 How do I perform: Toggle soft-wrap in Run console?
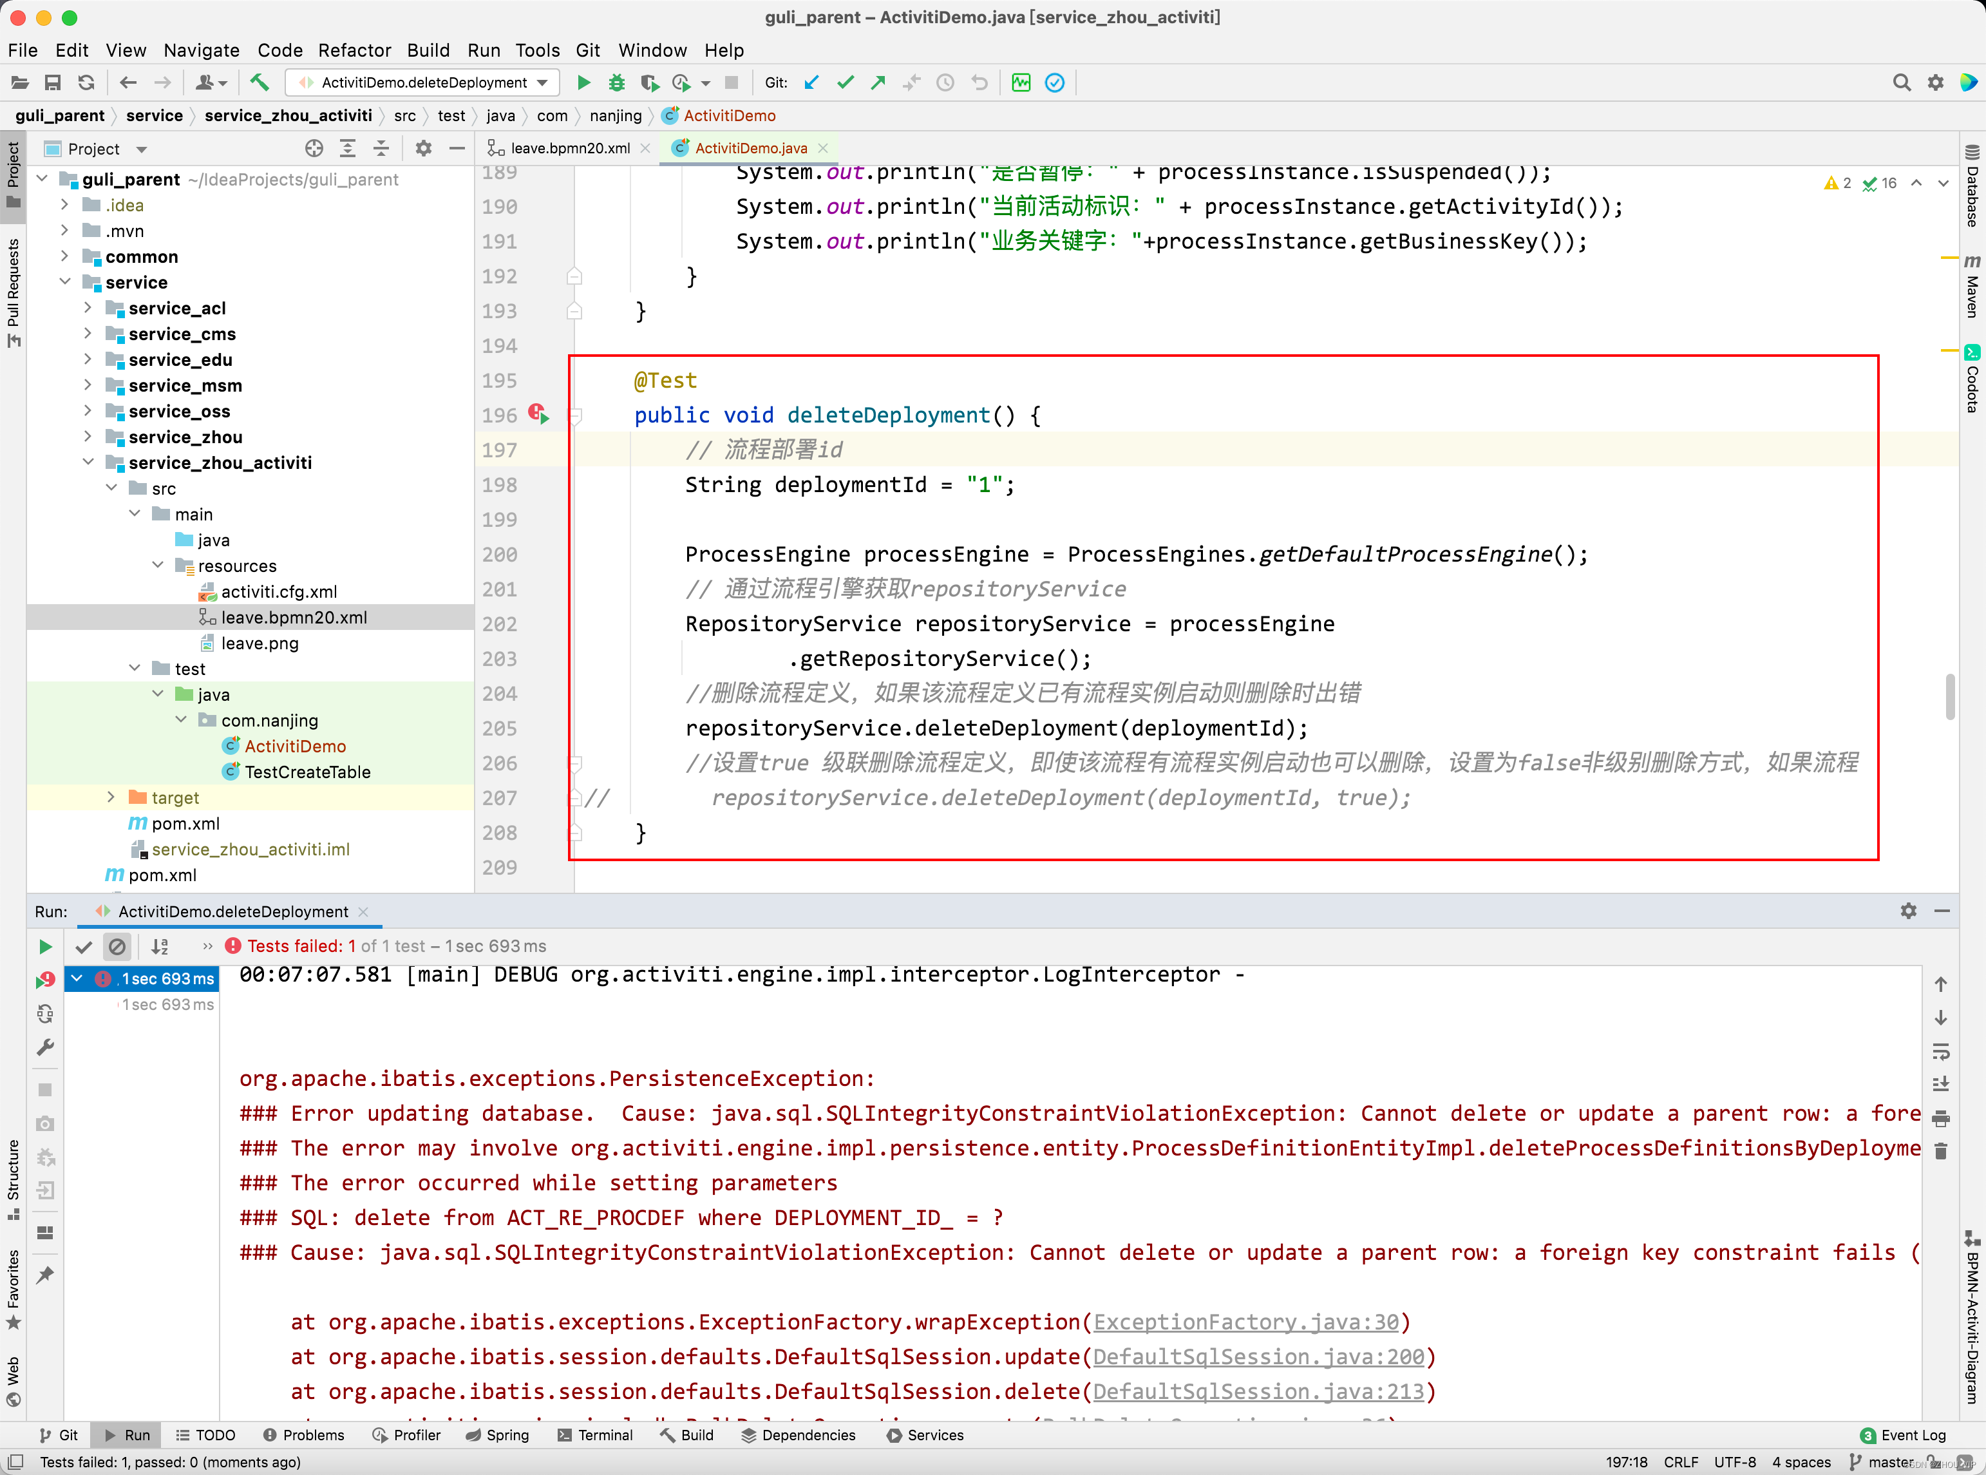[x=1940, y=1052]
